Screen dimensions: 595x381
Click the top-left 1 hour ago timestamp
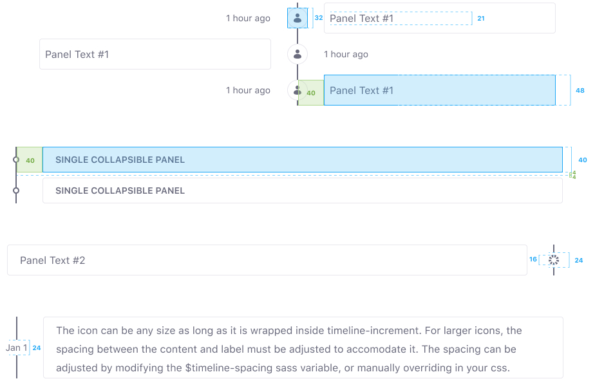pos(248,18)
